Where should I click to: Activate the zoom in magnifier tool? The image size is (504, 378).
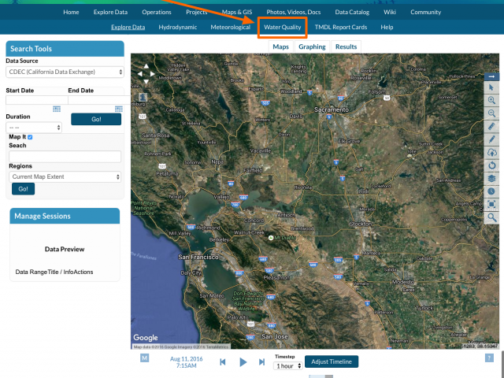click(491, 100)
